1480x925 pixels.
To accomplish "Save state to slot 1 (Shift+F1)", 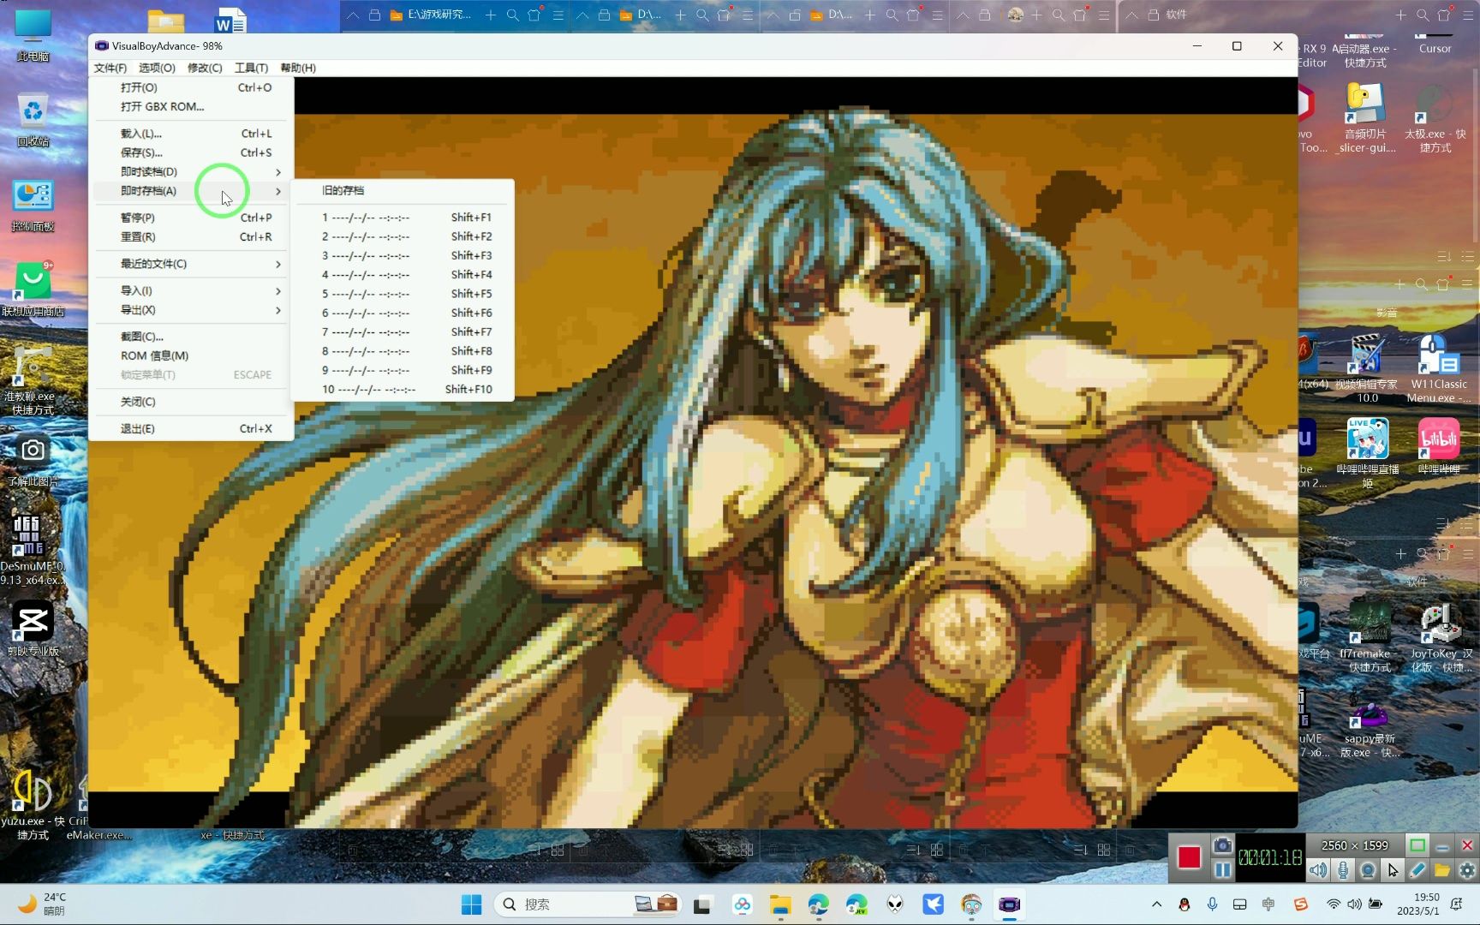I will (x=403, y=218).
